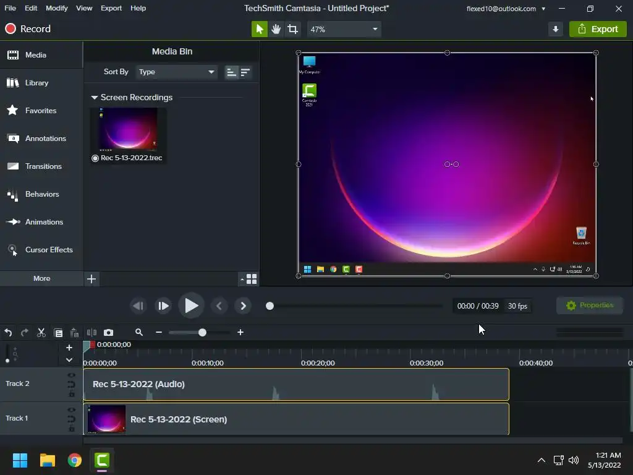Open Chrome from the taskbar
Viewport: 633px width, 475px height.
coord(75,460)
